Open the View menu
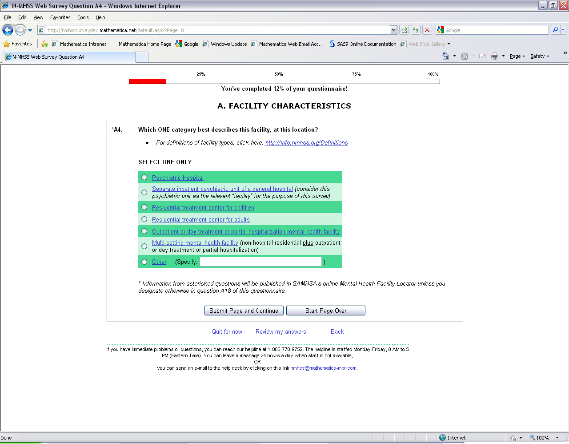The height and width of the screenshot is (444, 569). point(38,17)
